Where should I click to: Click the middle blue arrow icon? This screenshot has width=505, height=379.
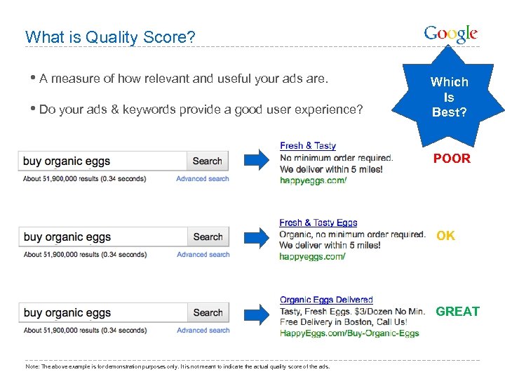coord(257,237)
